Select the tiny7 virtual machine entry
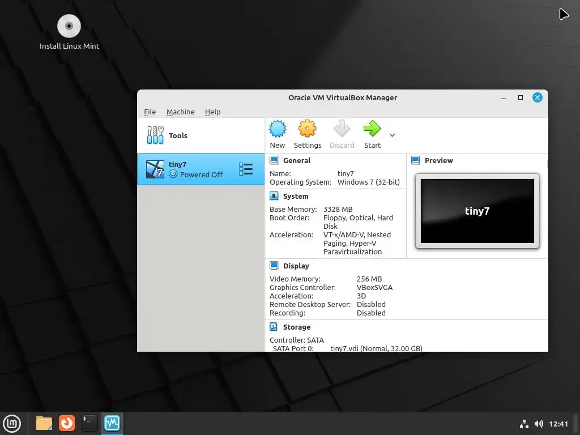This screenshot has height=435, width=580. (x=201, y=169)
